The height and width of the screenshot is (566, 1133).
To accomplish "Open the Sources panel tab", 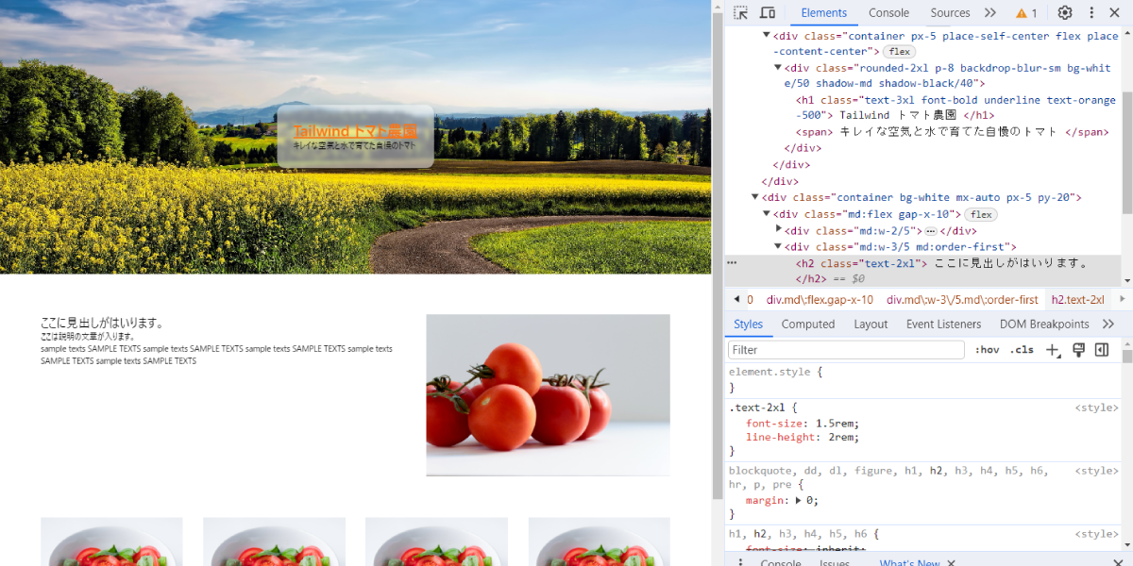I will [950, 13].
